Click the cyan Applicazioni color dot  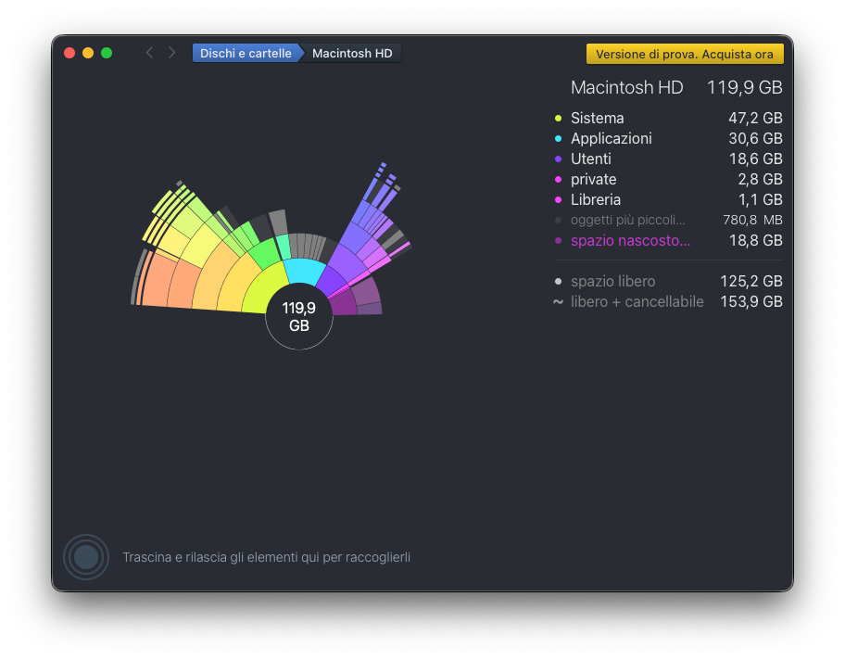[x=559, y=138]
